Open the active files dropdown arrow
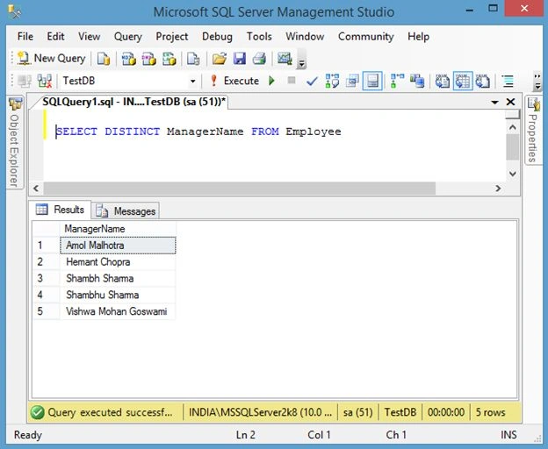This screenshot has width=548, height=449. click(494, 103)
